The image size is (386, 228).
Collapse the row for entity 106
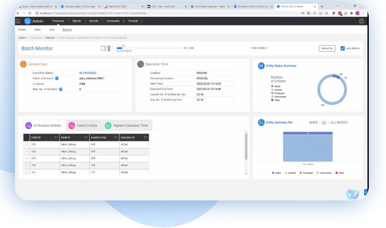[x=26, y=166]
